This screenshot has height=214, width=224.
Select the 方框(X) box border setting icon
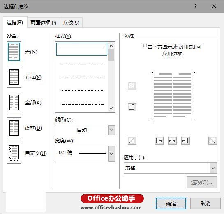click(14, 77)
